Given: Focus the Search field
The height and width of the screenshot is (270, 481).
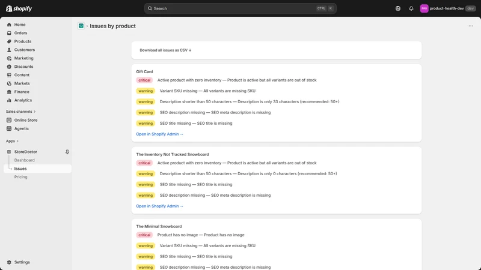Looking at the screenshot, I should pos(240,8).
